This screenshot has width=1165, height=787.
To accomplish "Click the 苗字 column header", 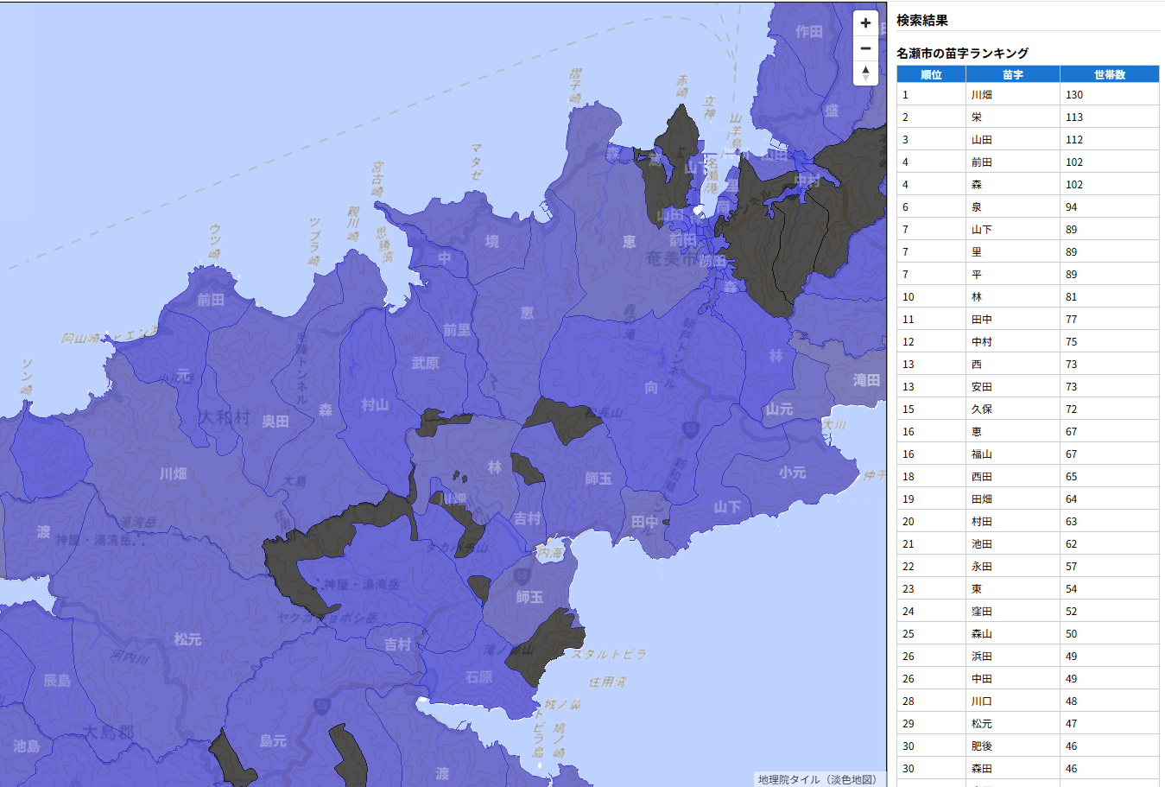I will (x=1012, y=75).
